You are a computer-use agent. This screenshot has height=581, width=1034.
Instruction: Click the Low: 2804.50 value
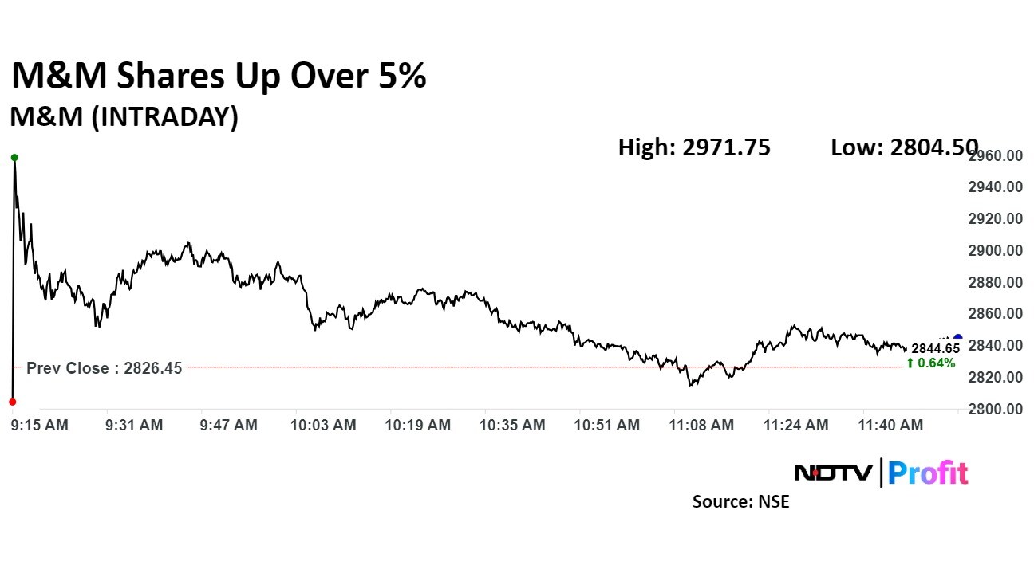pos(904,147)
